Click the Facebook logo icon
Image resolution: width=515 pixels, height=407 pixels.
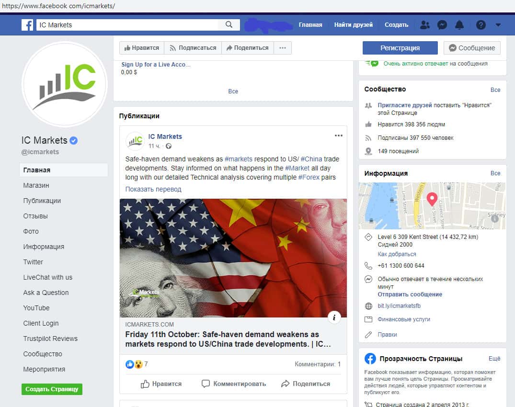coord(27,25)
